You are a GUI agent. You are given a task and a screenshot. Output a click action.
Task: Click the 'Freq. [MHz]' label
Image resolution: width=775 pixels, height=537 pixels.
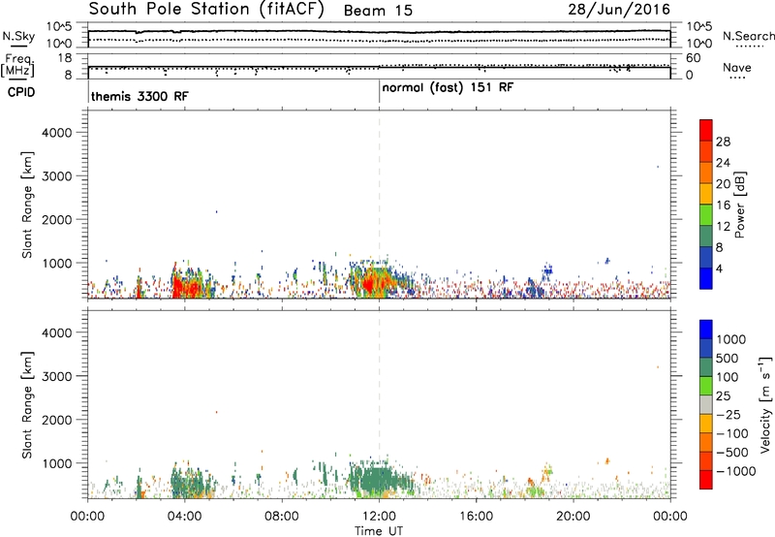17,65
